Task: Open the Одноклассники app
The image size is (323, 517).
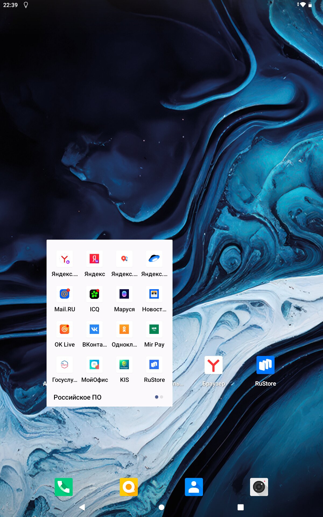Action: [124, 329]
